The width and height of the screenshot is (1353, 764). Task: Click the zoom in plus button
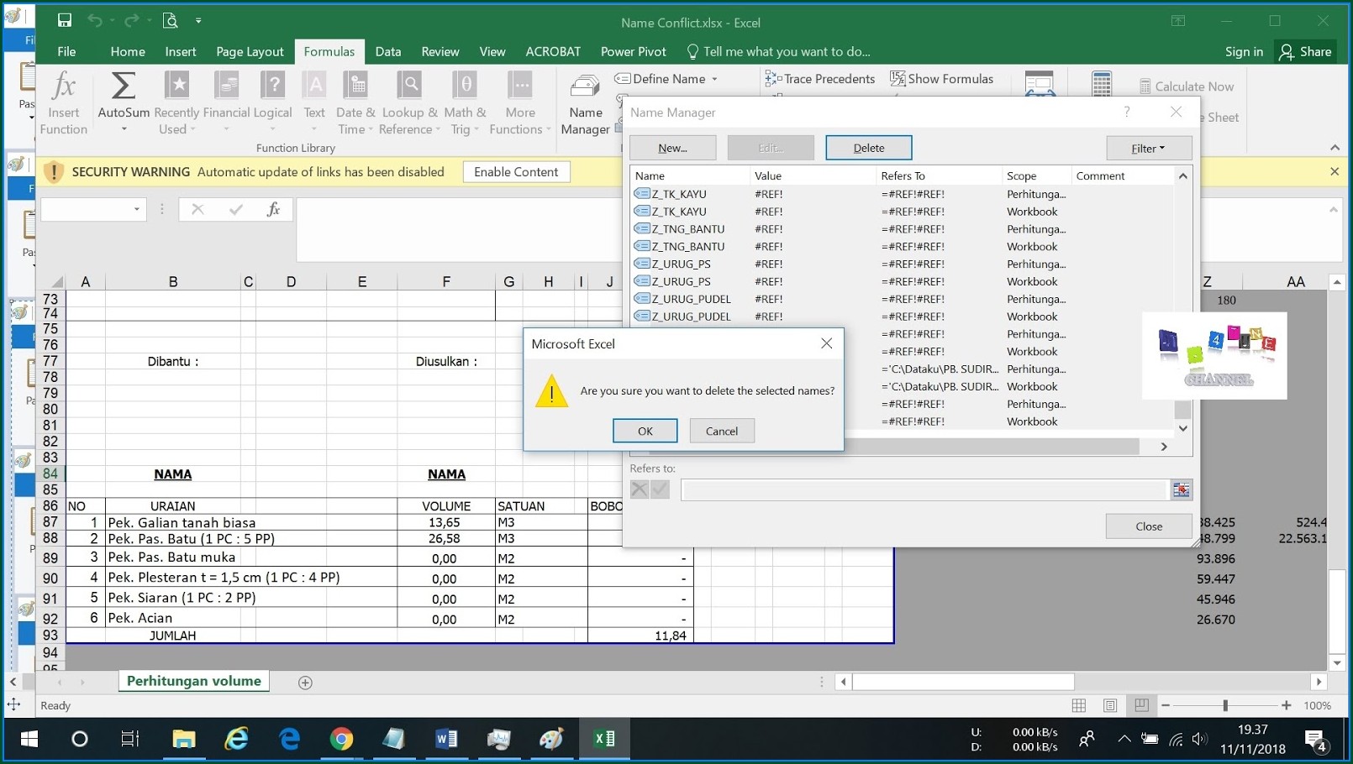point(1286,705)
